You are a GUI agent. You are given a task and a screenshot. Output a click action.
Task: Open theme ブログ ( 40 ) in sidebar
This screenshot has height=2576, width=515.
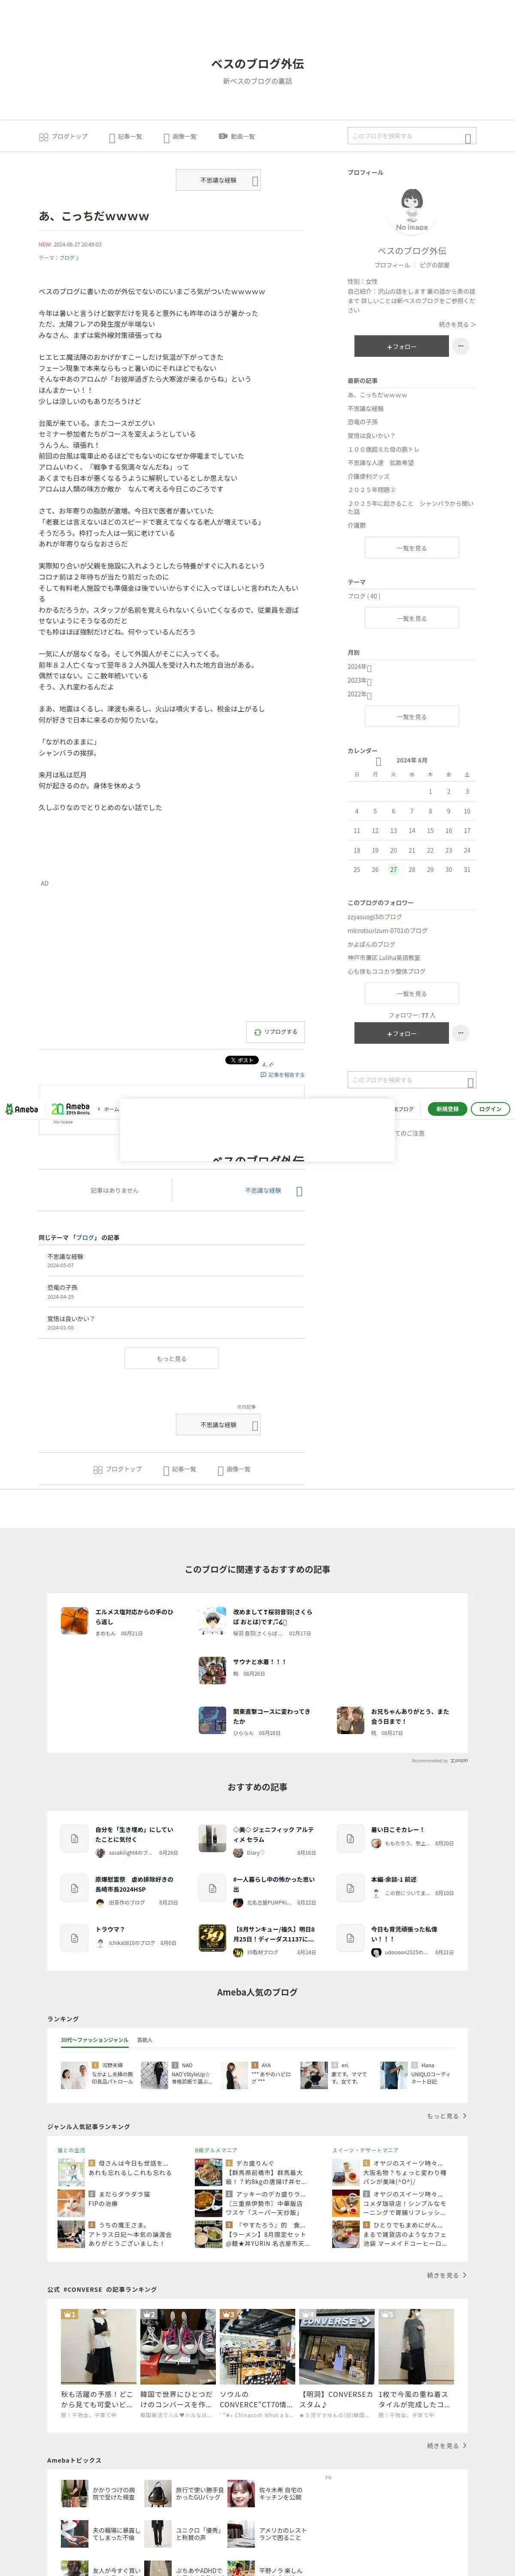[364, 596]
